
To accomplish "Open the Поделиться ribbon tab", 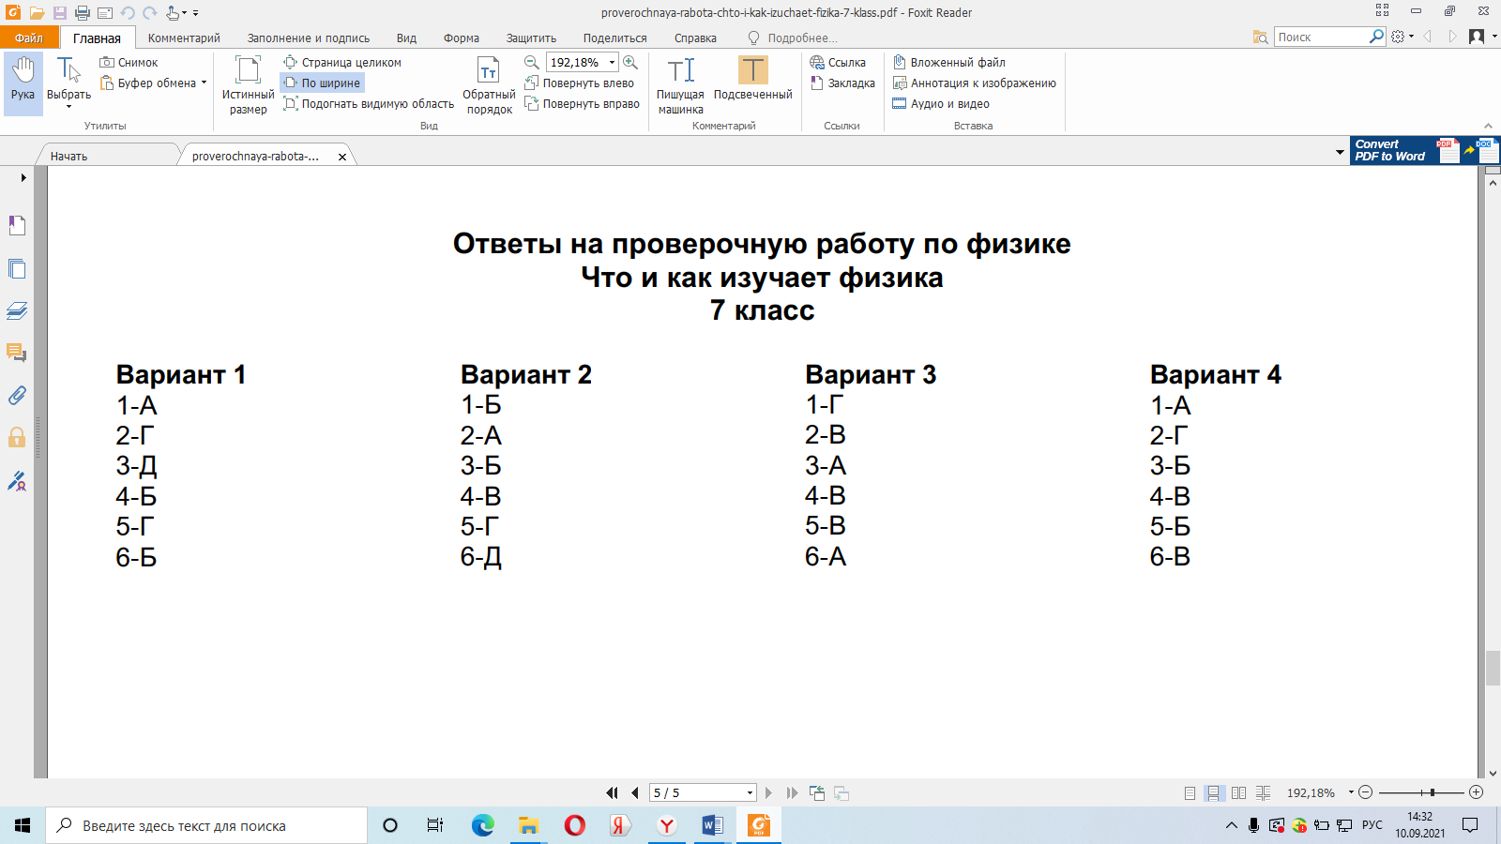I will click(x=614, y=38).
